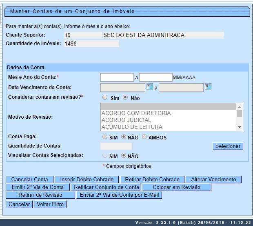Select AMBOS for Conta Paga
This screenshot has height=226, width=253.
144,137
